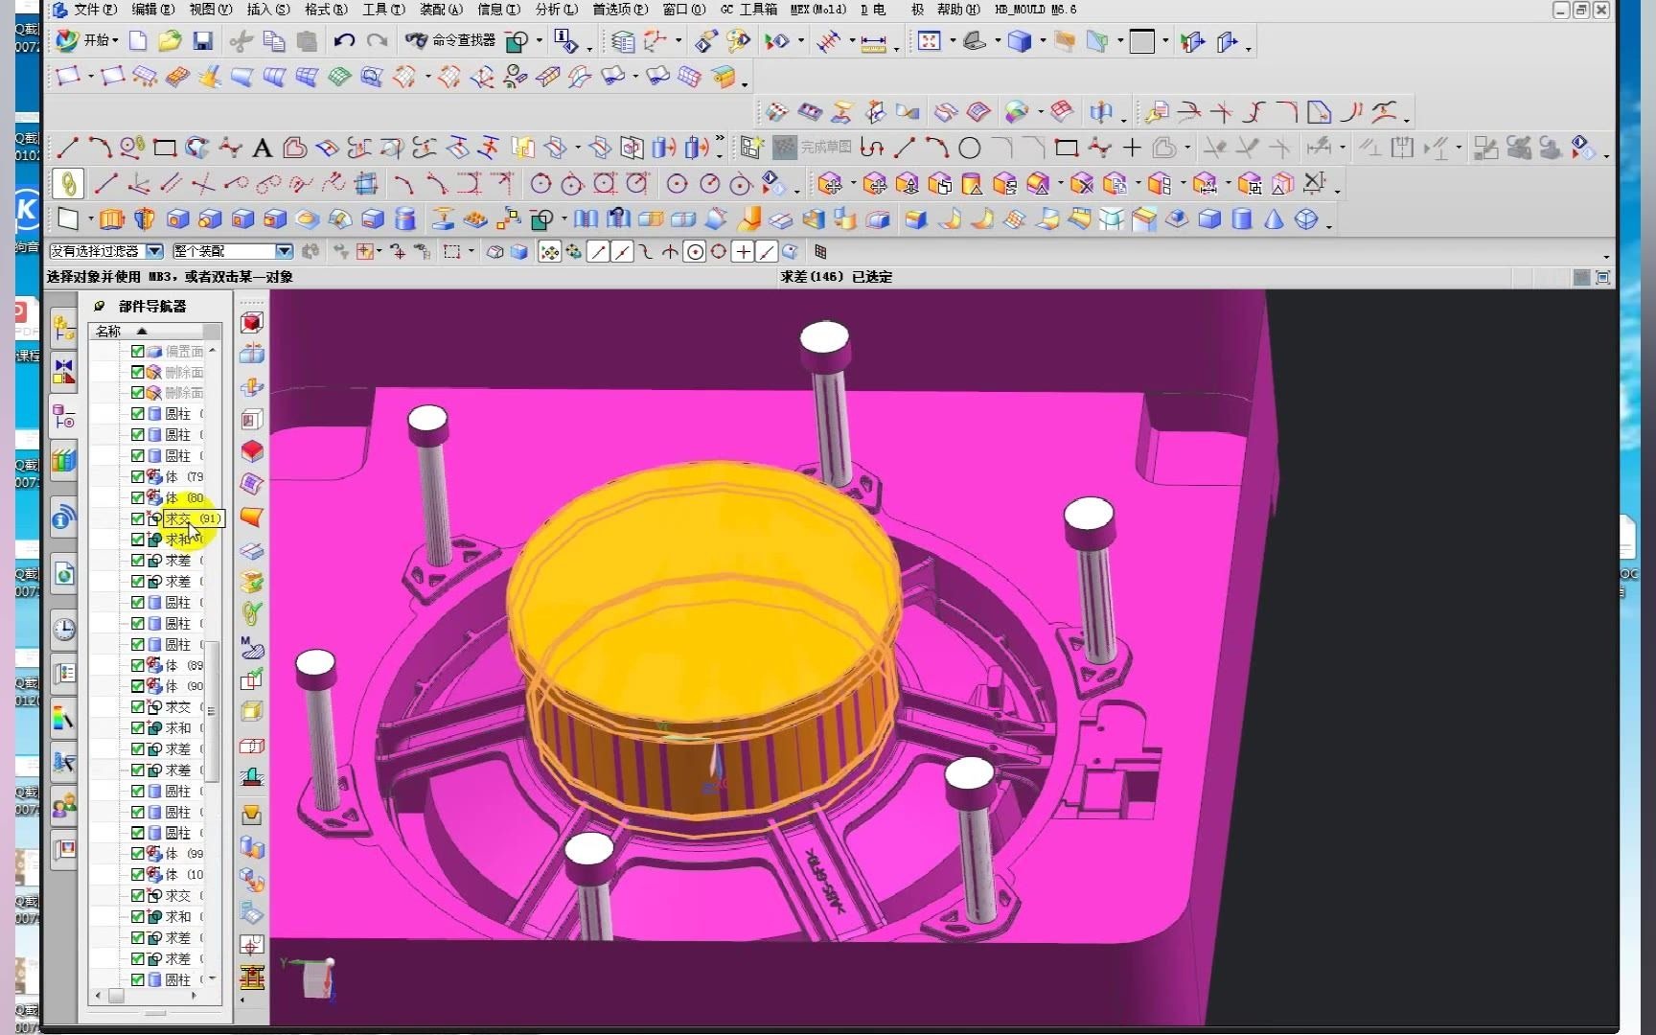1656x1035 pixels.
Task: Click the Cut scissors icon
Action: click(x=241, y=40)
